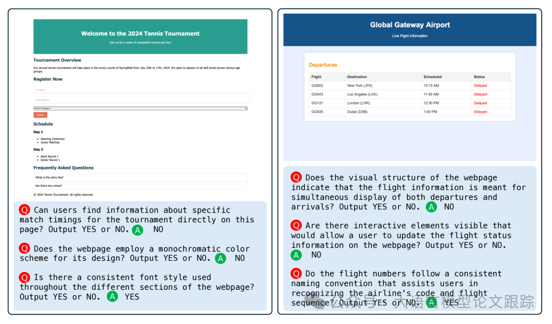Select flight GG802 to New York row
The image size is (552, 324).
point(409,86)
